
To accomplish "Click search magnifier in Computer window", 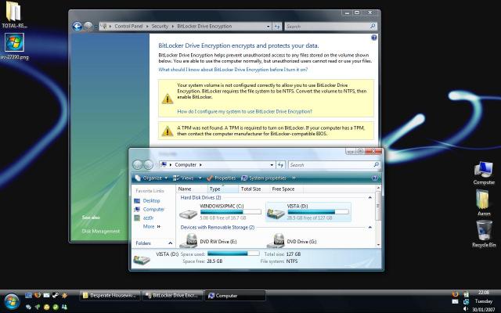I will [x=376, y=164].
